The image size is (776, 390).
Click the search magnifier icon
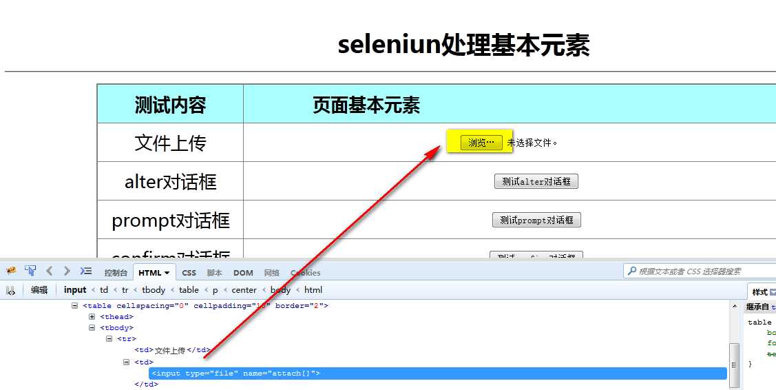click(x=632, y=271)
